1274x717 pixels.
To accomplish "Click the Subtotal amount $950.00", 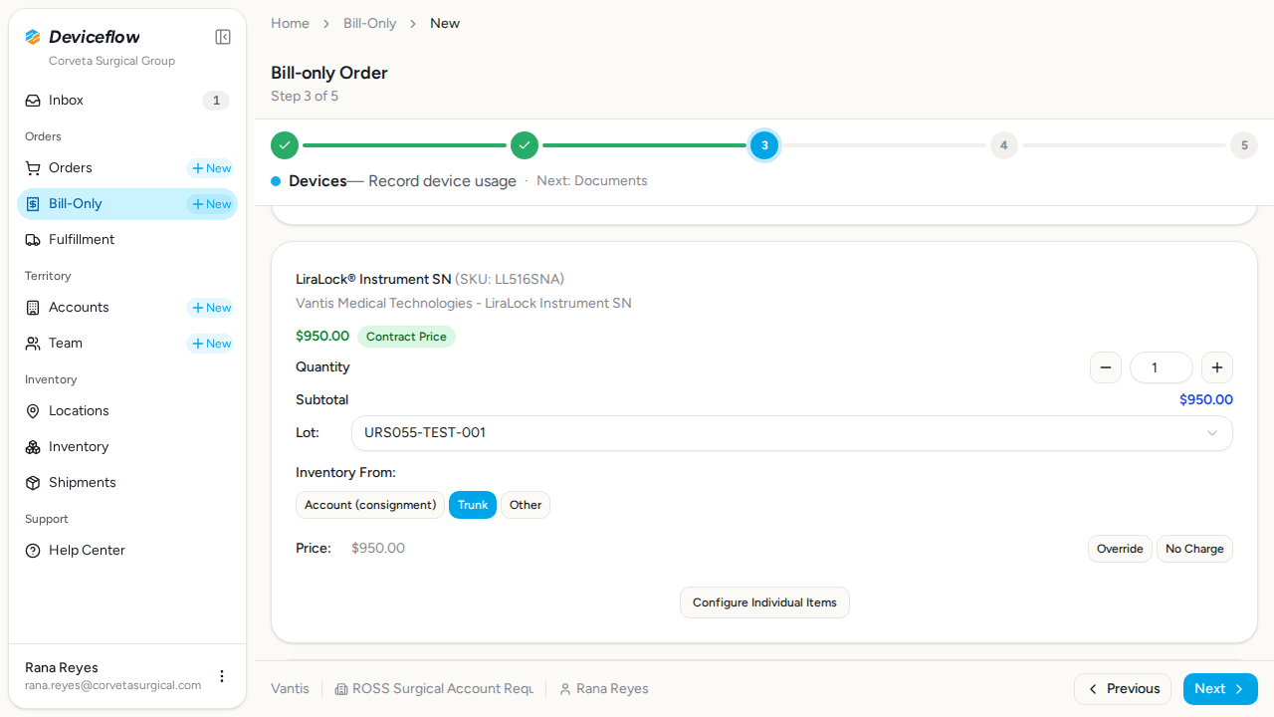I will coord(1206,399).
